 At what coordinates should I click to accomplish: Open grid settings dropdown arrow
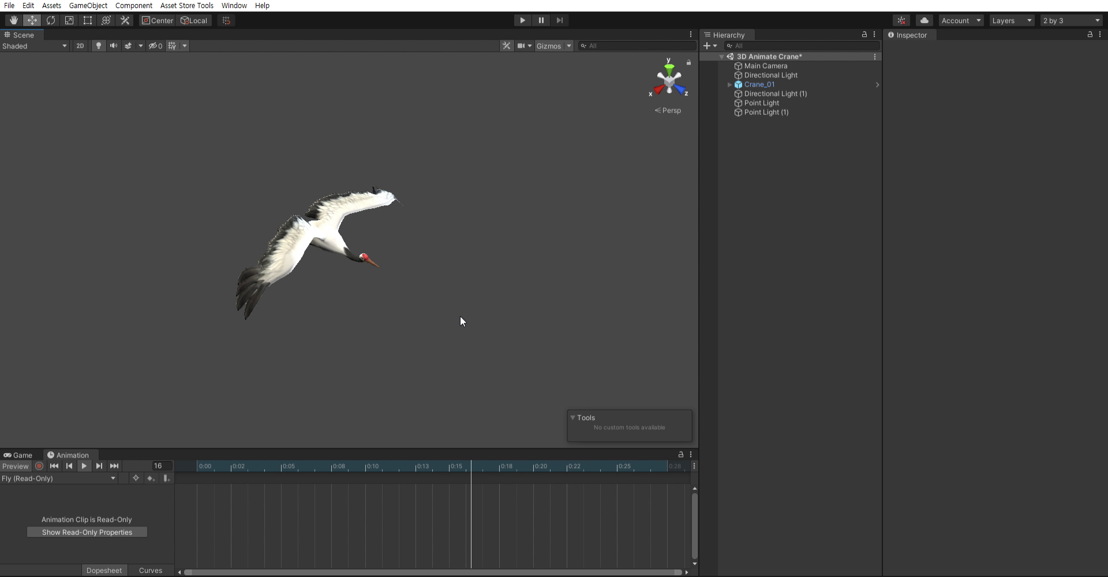point(185,46)
